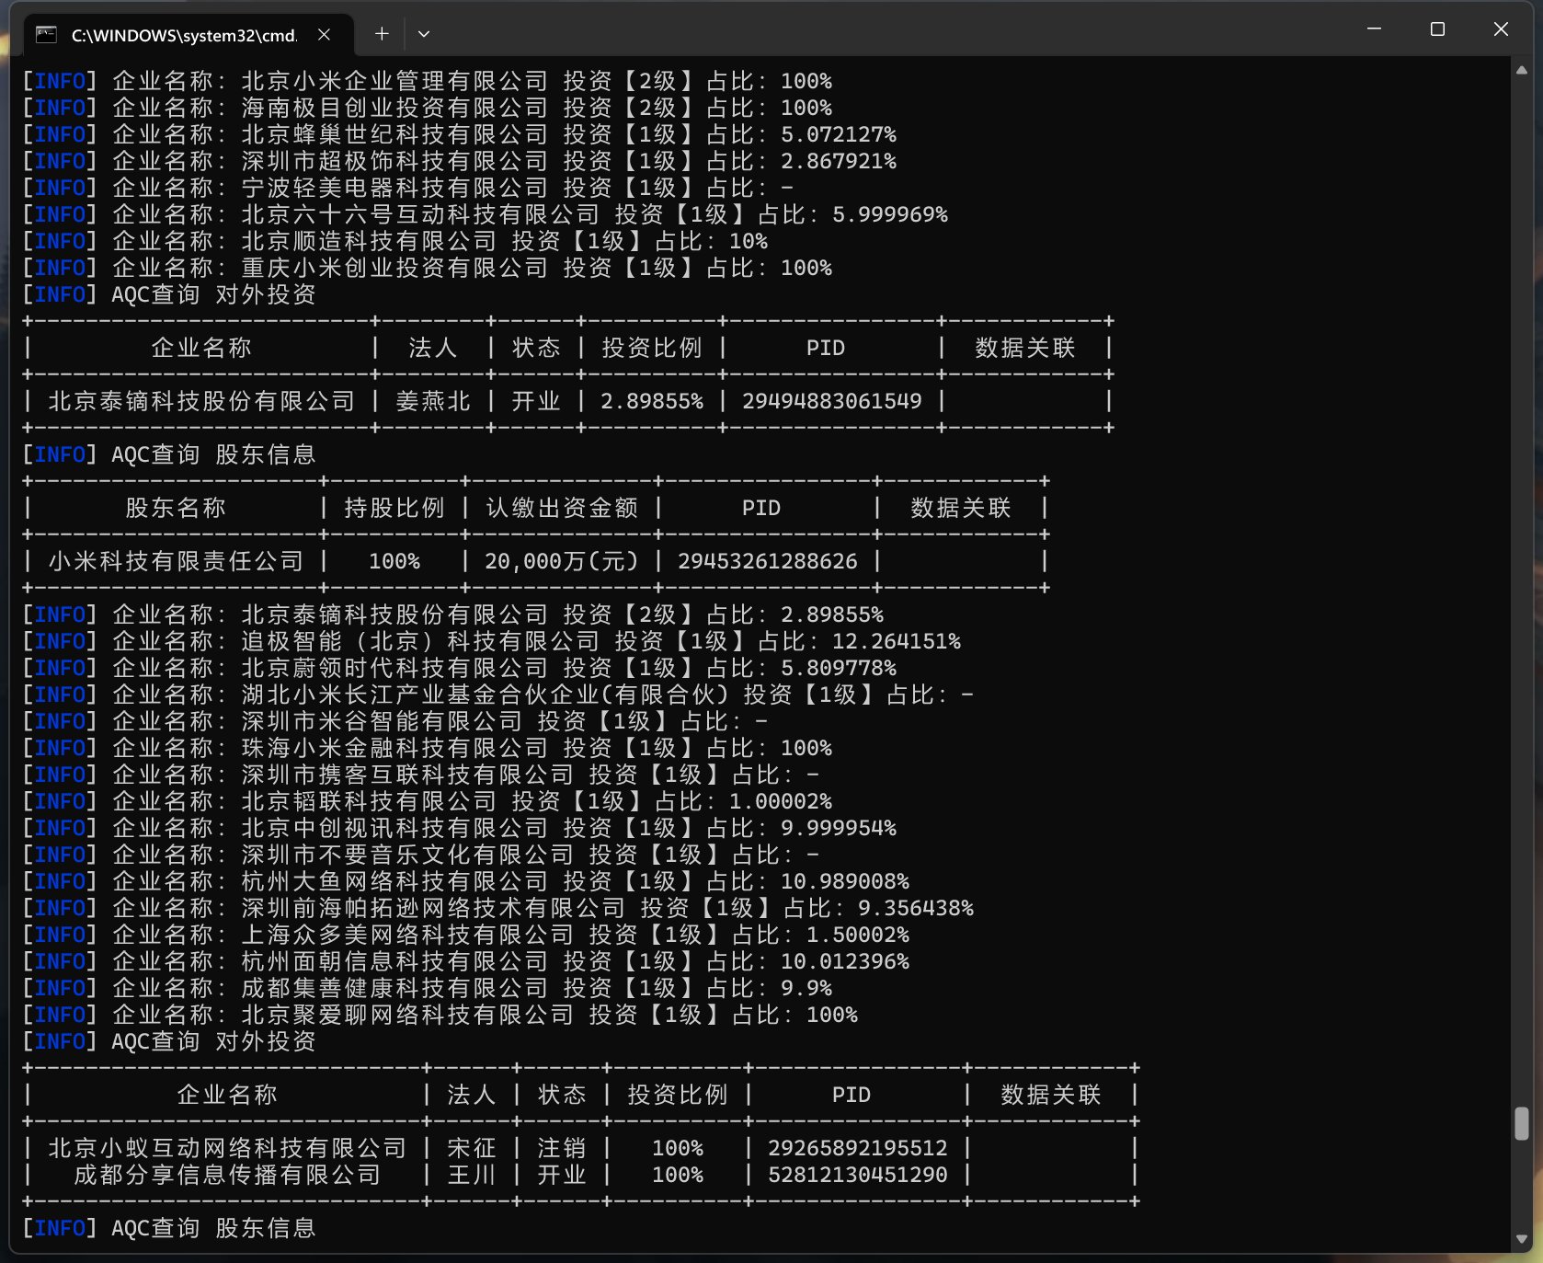Click the 北京中创视讯科技有限公司 log line
Screen dimensions: 1543x1263
(459, 828)
